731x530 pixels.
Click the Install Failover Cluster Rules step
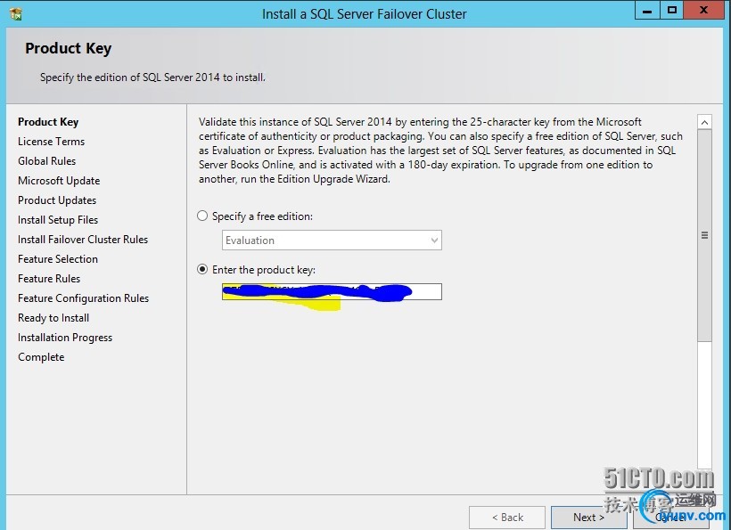coord(83,240)
